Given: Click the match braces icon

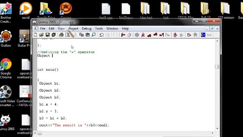Looking at the screenshot, I should click(115, 35).
